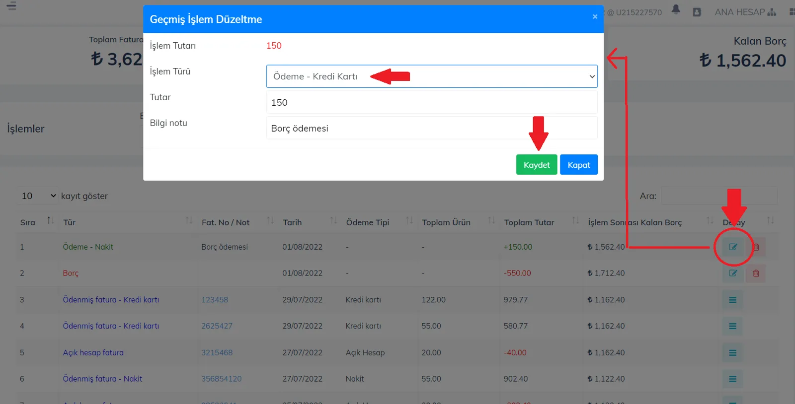
Task: Click the Kaydet save button
Action: pyautogui.click(x=537, y=165)
